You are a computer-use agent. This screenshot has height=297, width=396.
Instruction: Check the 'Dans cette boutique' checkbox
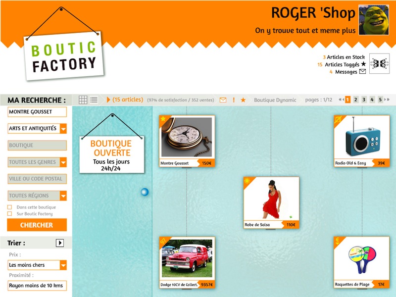tap(10, 207)
